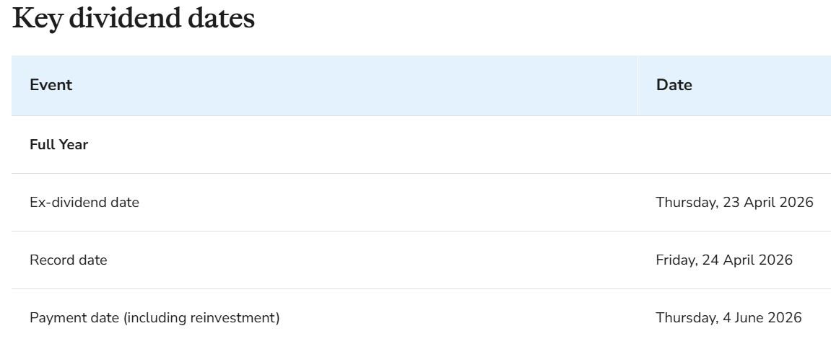This screenshot has width=831, height=344.
Task: Select the Thursday, 4 June 2026 date cell
Action: (x=728, y=318)
